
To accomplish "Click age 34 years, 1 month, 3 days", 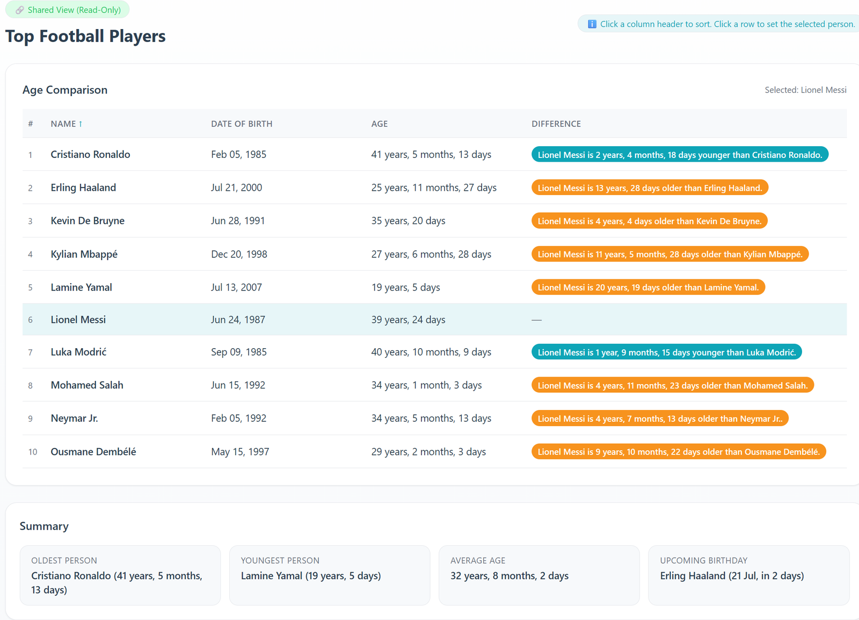I will coord(426,385).
